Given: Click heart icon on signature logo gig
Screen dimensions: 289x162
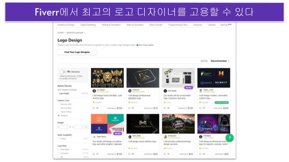Looking at the screenshot, I should point(133,108).
